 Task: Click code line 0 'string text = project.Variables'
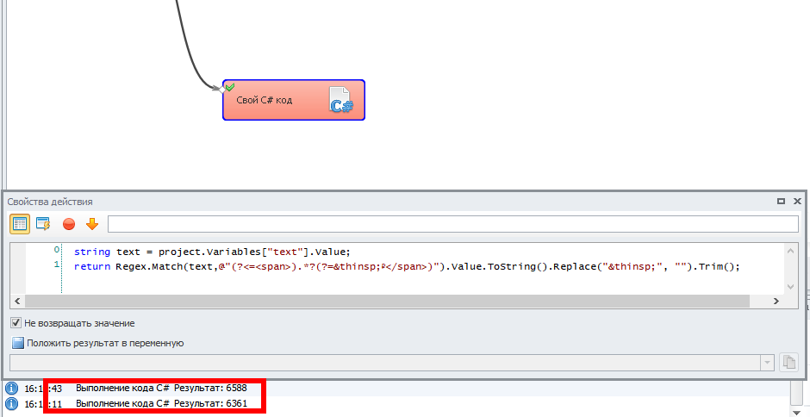pyautogui.click(x=212, y=252)
